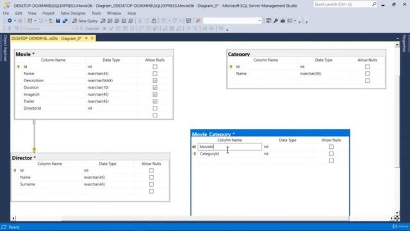
Task: Click the diagram scroll-down arrow
Action: tap(397, 212)
